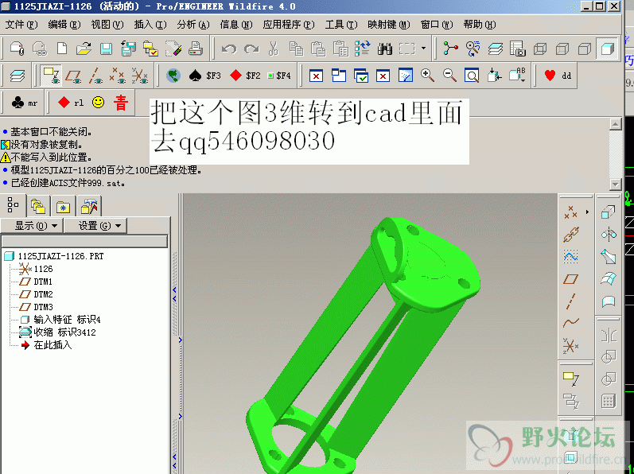
Task: Click the model tree search field
Action: (x=84, y=241)
